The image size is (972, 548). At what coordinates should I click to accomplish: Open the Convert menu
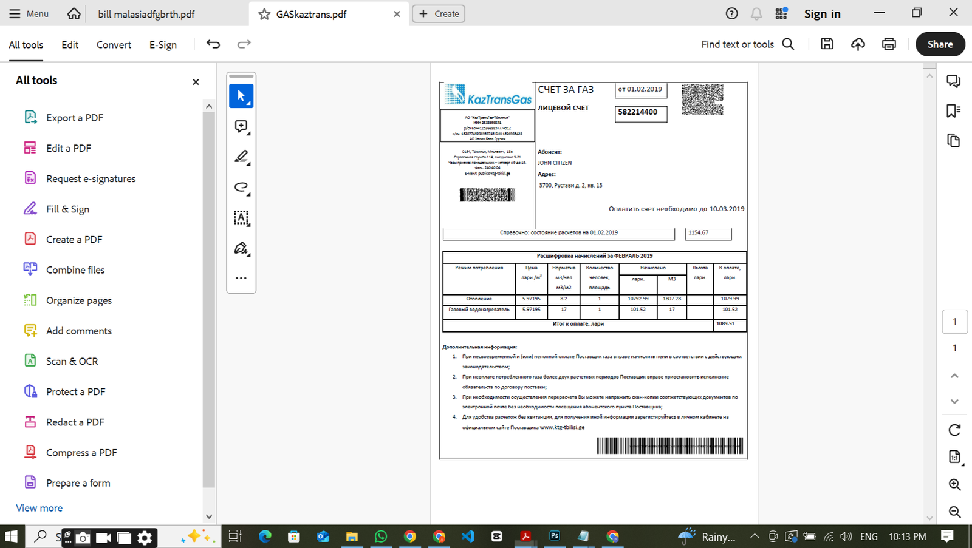click(114, 44)
